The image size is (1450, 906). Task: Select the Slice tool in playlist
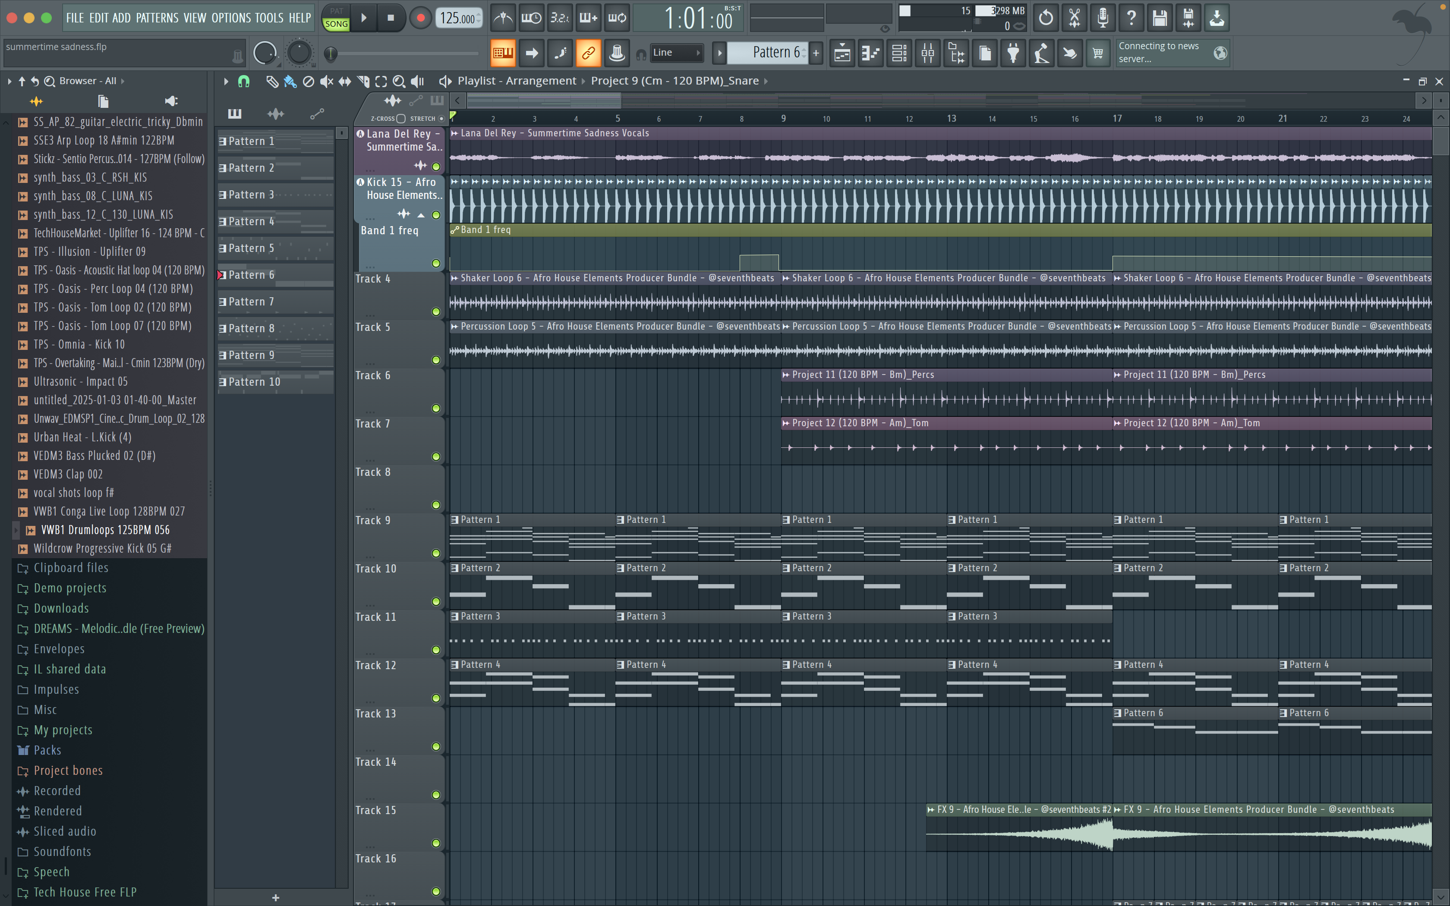point(363,82)
